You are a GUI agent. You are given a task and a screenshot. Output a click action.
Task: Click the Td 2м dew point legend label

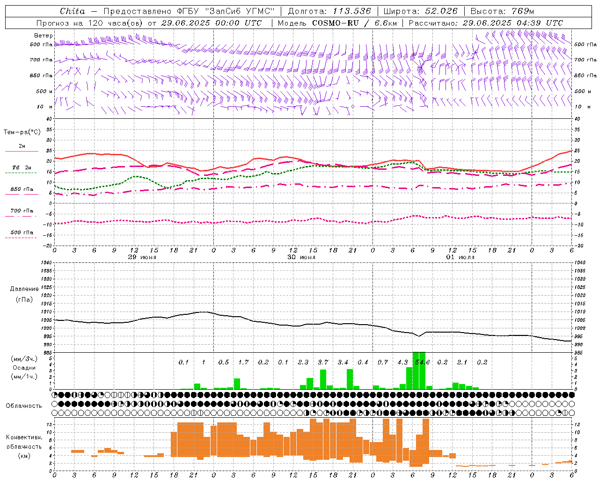(22, 167)
